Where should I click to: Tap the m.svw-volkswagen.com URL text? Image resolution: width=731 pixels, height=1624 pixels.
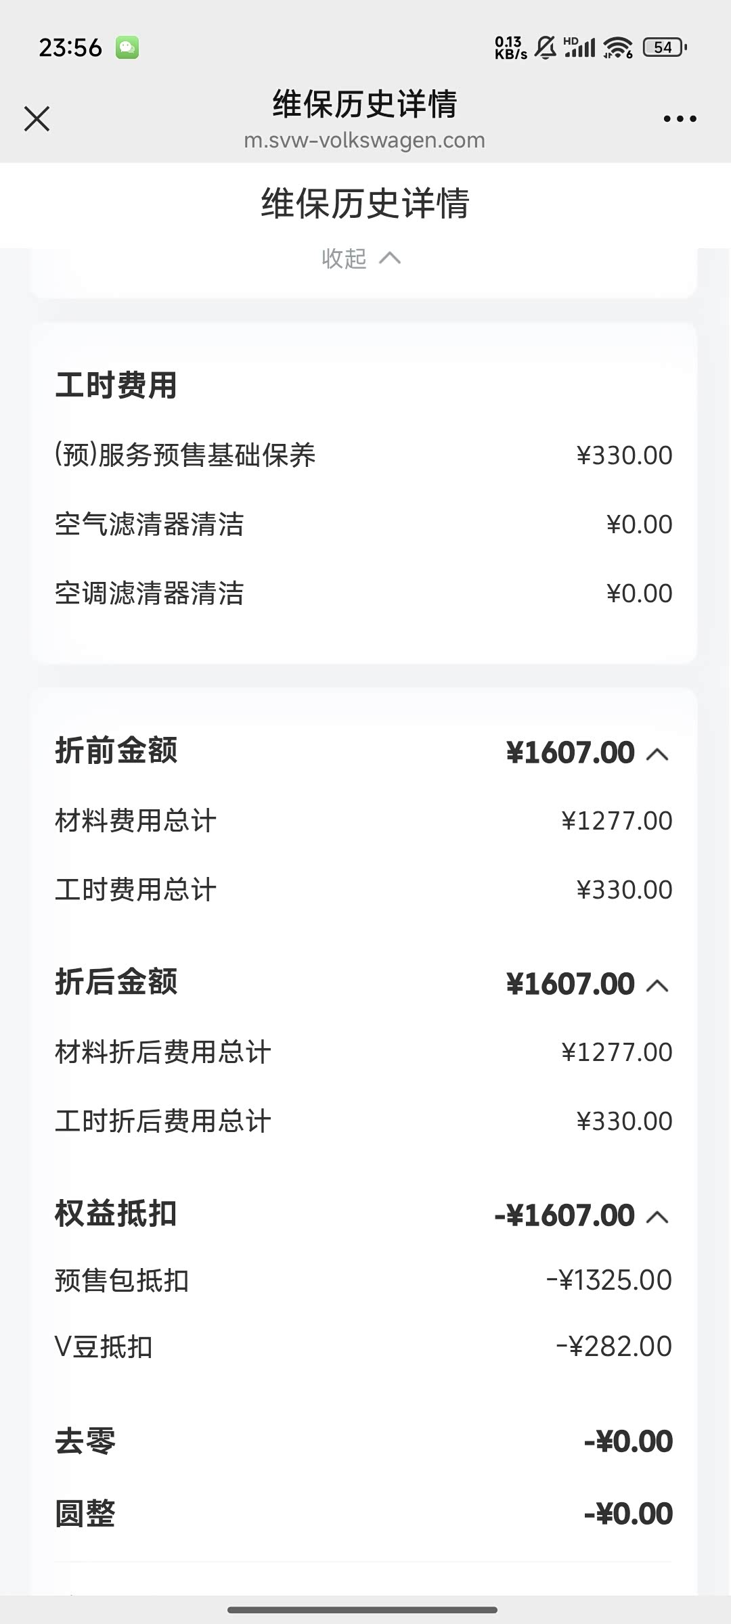[364, 140]
